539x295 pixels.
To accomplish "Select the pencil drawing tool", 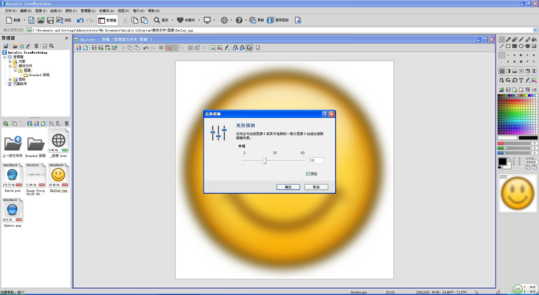I will (x=521, y=40).
